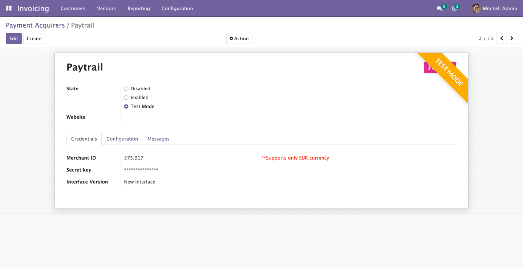The height and width of the screenshot is (268, 523).
Task: Click the Paytrail record title
Action: (85, 67)
